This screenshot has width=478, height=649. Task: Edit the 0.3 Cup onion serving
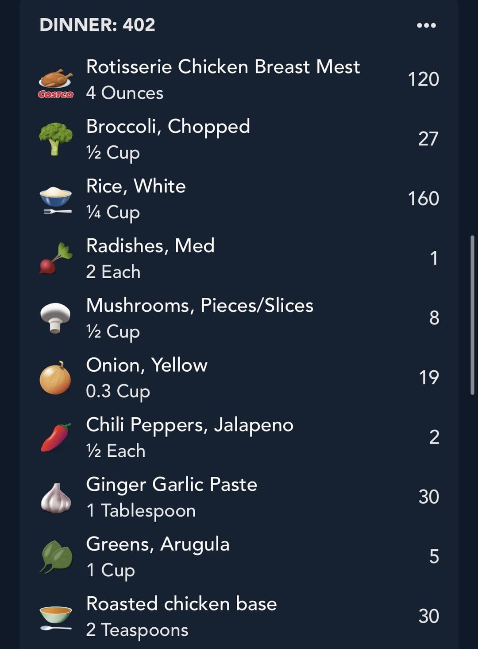[x=118, y=392]
